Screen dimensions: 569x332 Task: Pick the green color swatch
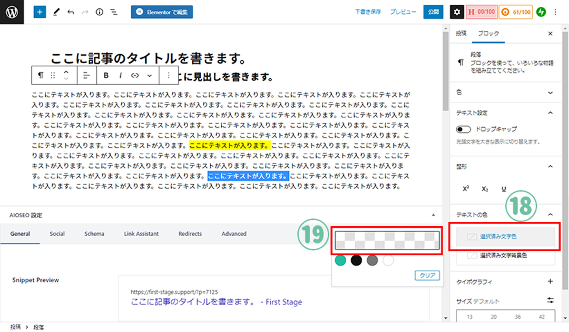(x=340, y=260)
